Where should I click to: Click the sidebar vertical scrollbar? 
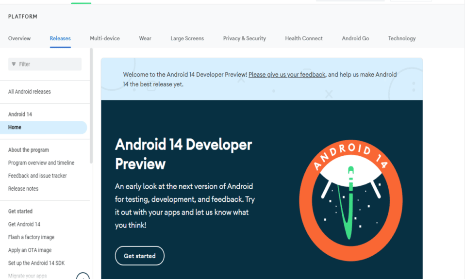click(x=91, y=106)
